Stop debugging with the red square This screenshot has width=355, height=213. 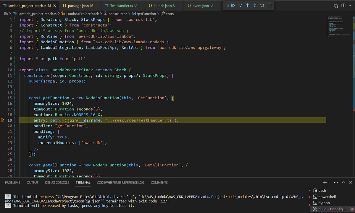coord(269,6)
